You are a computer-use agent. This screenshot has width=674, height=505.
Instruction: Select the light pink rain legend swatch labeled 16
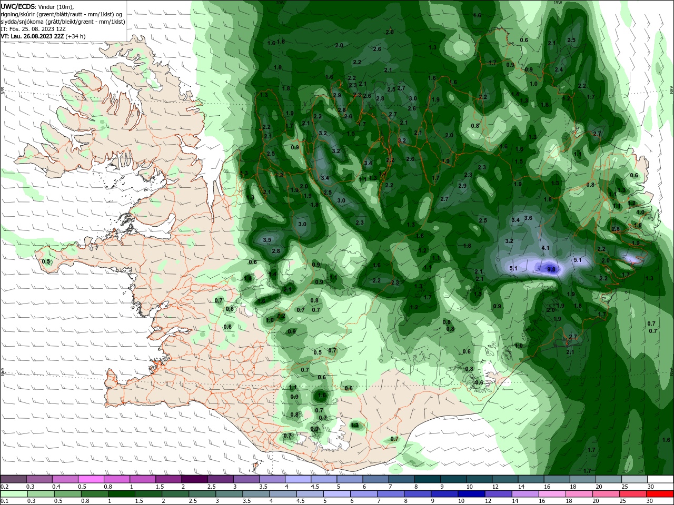pyautogui.click(x=553, y=494)
